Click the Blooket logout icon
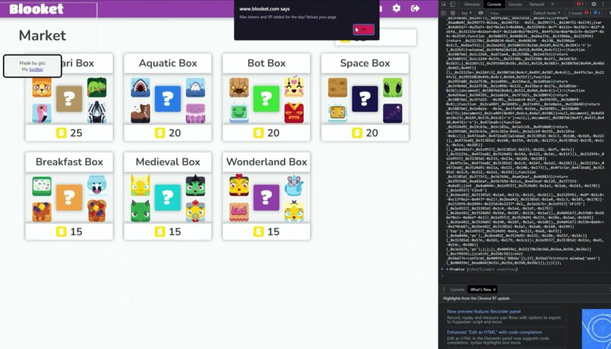The image size is (611, 349). (x=415, y=8)
